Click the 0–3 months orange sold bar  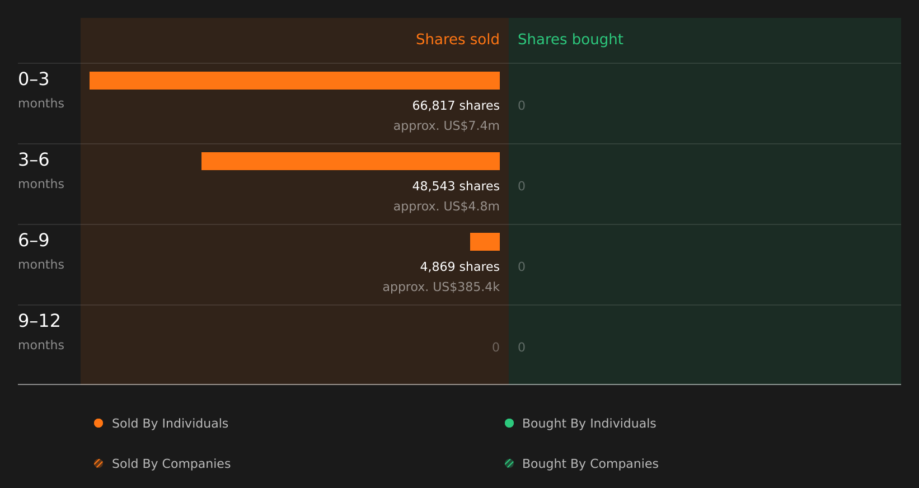point(294,81)
